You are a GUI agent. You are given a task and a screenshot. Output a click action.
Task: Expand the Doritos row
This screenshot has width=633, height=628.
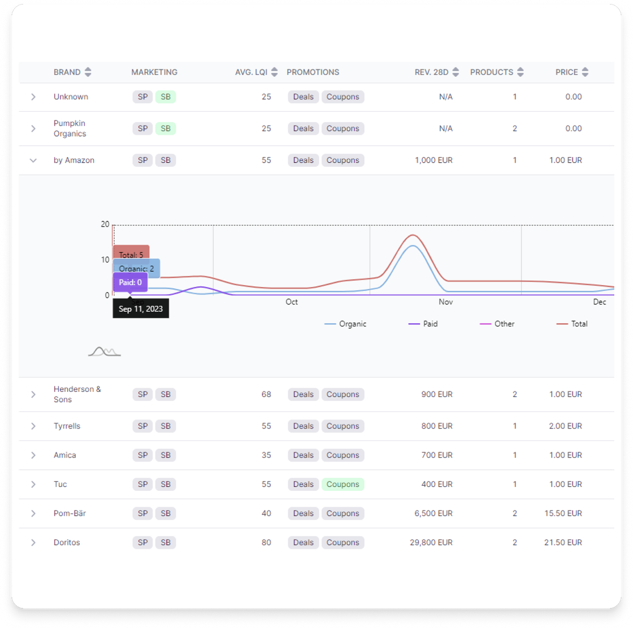tap(33, 543)
